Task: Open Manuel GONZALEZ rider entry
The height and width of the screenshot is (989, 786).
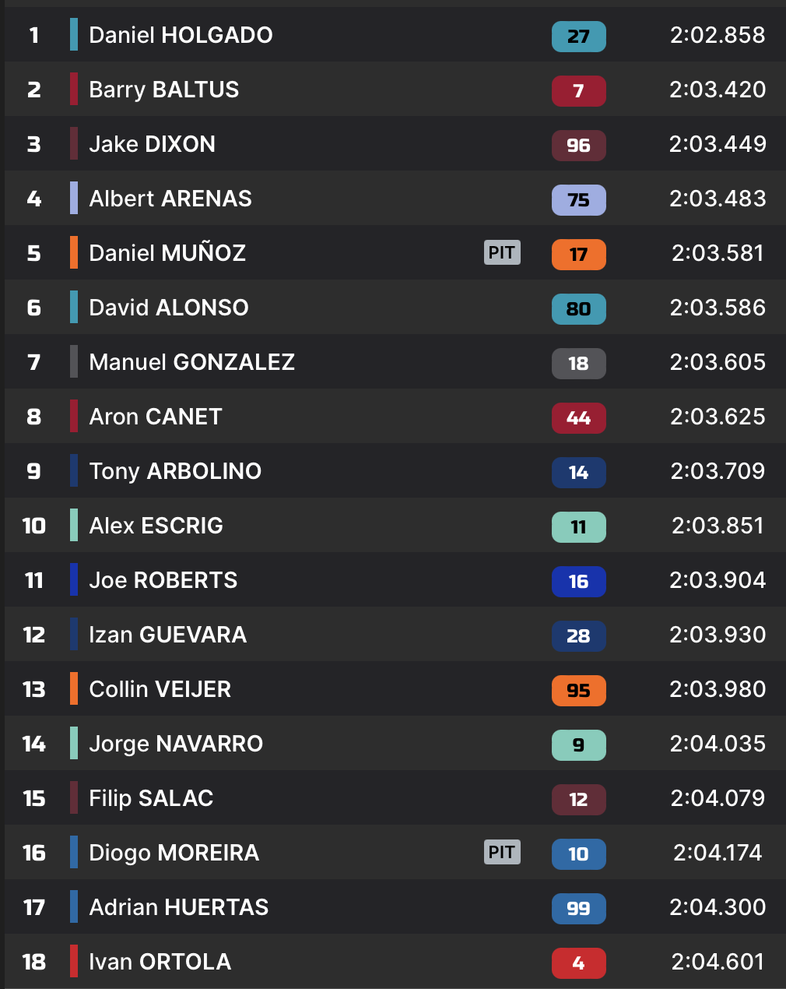Action: 191,362
